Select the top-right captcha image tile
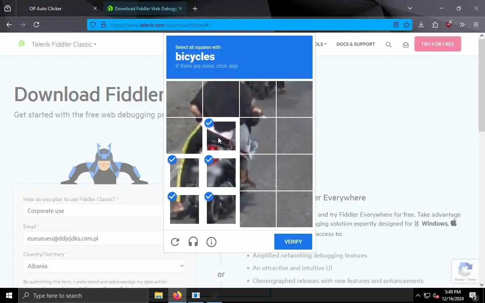The width and height of the screenshot is (485, 303). [x=294, y=99]
